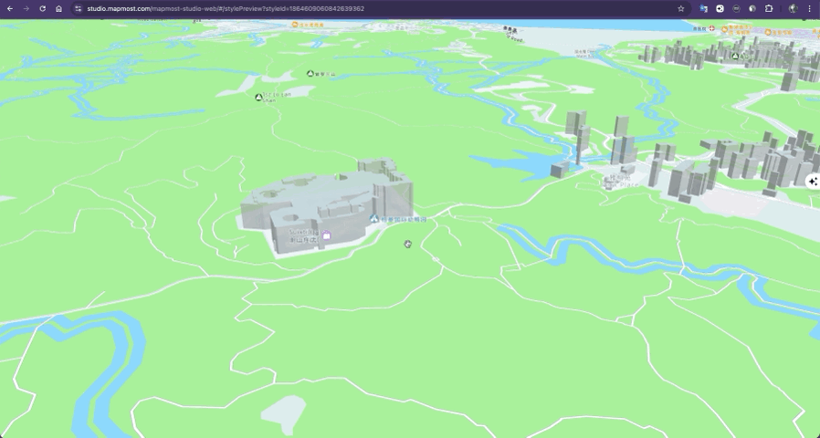Select the mountain marker labeled Shan
This screenshot has height=438, width=820.
(x=258, y=98)
